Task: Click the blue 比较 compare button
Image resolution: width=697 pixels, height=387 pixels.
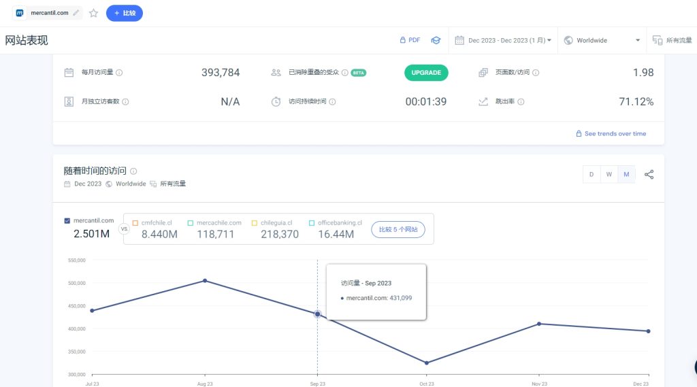Action: (125, 14)
